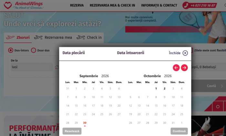226x136 pixels.
Task: Click the Continuă button
Action: (x=179, y=131)
